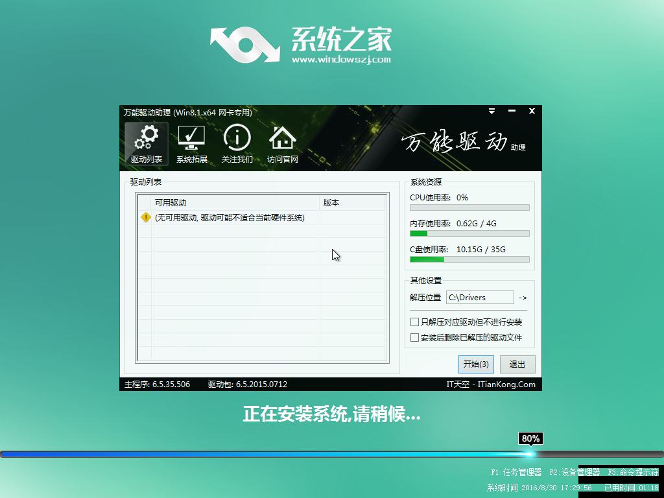Click the yellow warning icon in driver list
The width and height of the screenshot is (664, 498).
(146, 218)
